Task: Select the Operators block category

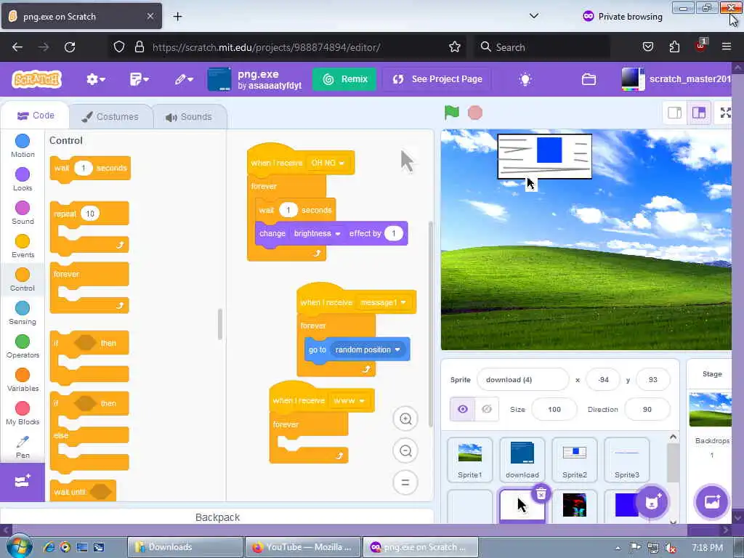Action: click(x=23, y=347)
